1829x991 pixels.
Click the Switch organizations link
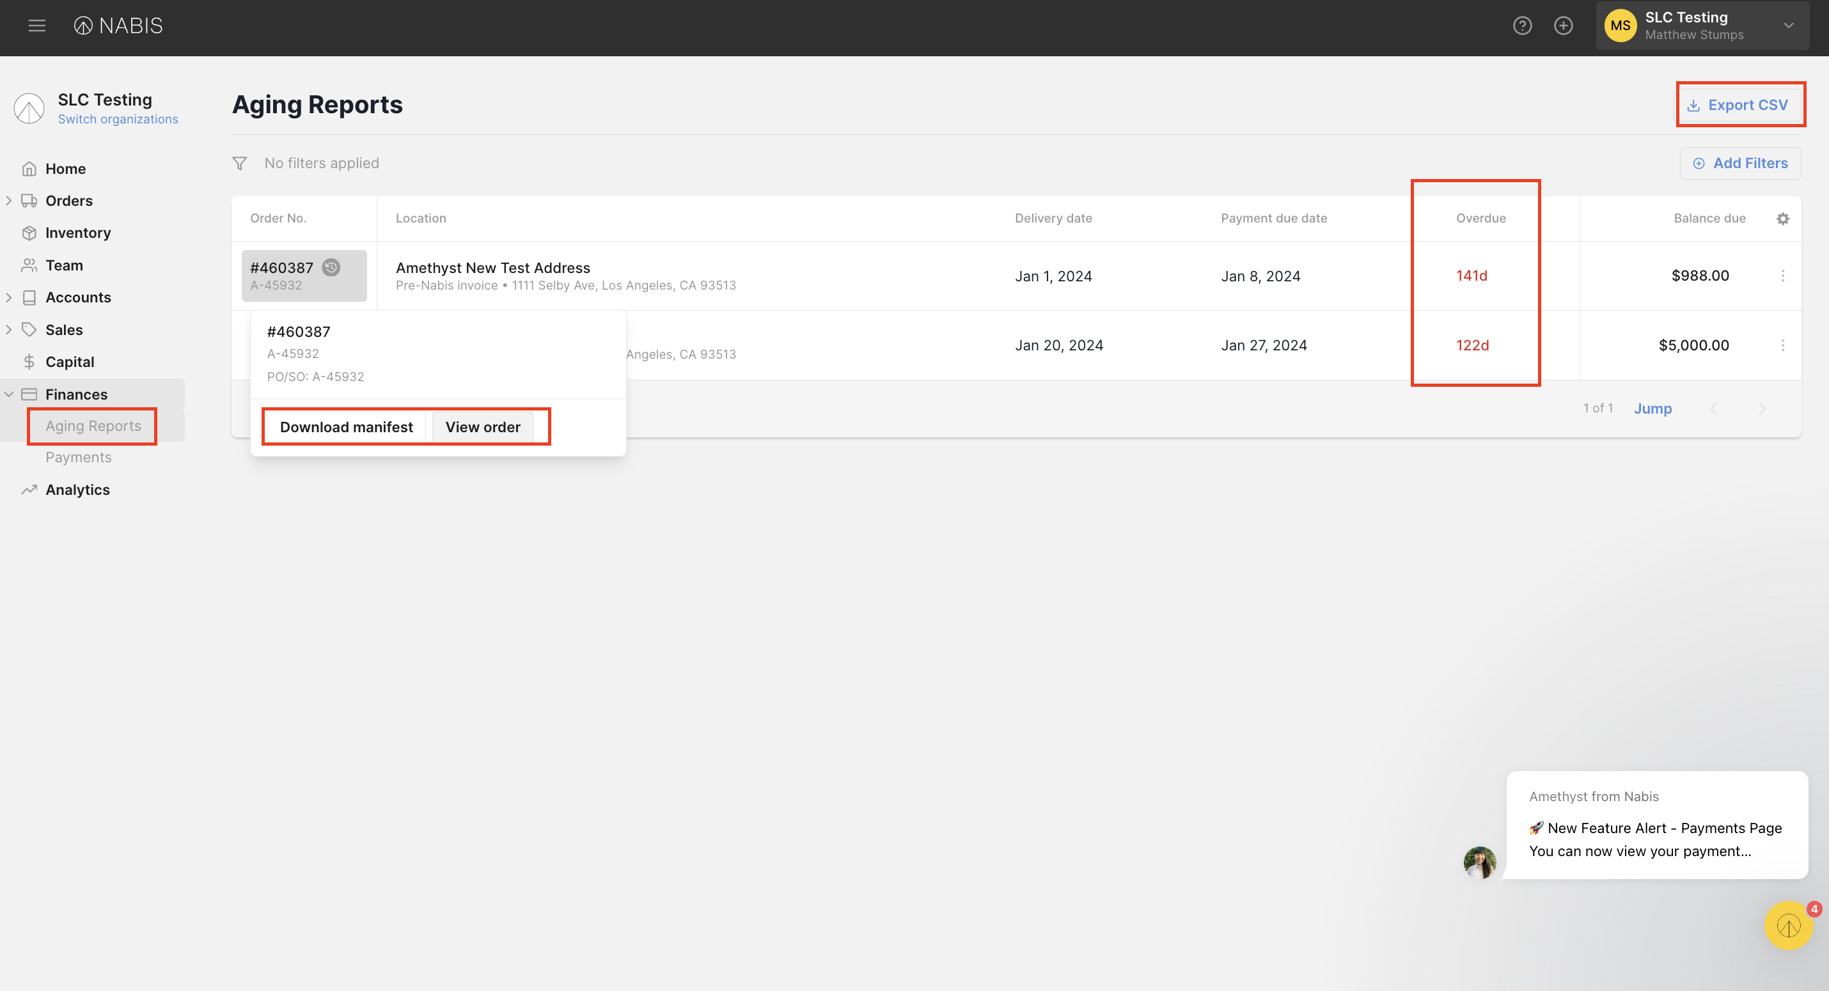pos(118,120)
